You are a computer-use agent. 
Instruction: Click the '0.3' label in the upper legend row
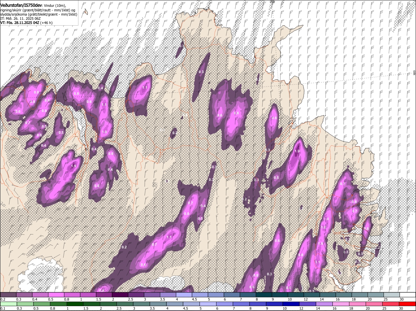(x=19, y=299)
